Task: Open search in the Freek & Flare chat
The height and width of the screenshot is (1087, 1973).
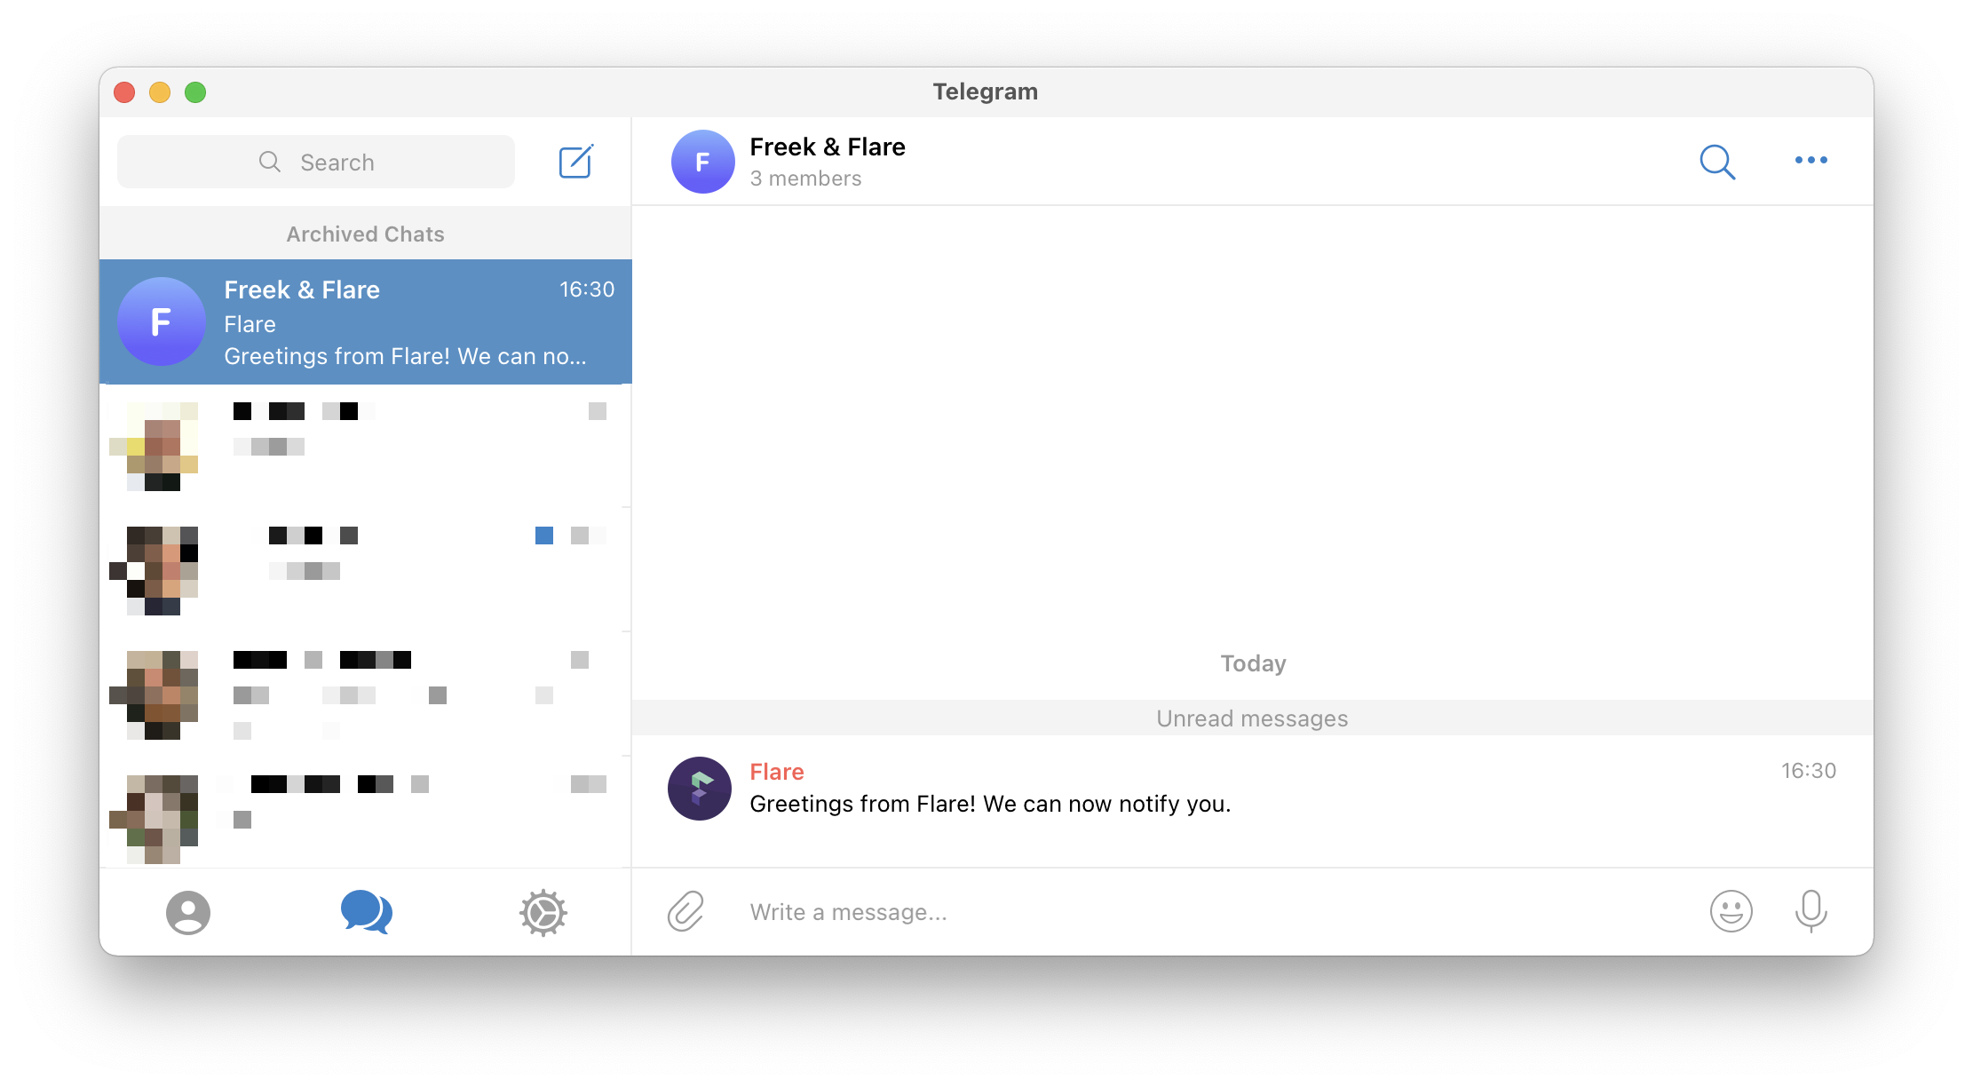Action: tap(1717, 162)
